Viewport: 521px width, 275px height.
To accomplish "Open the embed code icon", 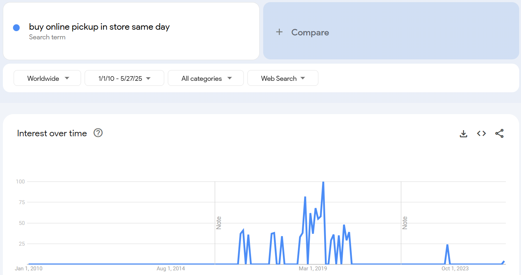I will 481,133.
